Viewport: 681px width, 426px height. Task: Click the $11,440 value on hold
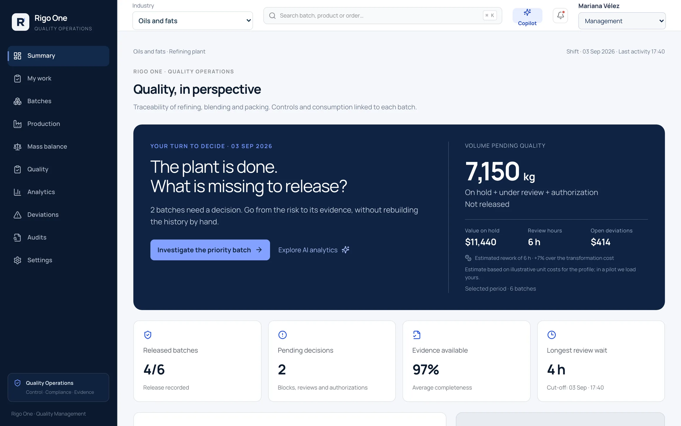click(x=481, y=242)
